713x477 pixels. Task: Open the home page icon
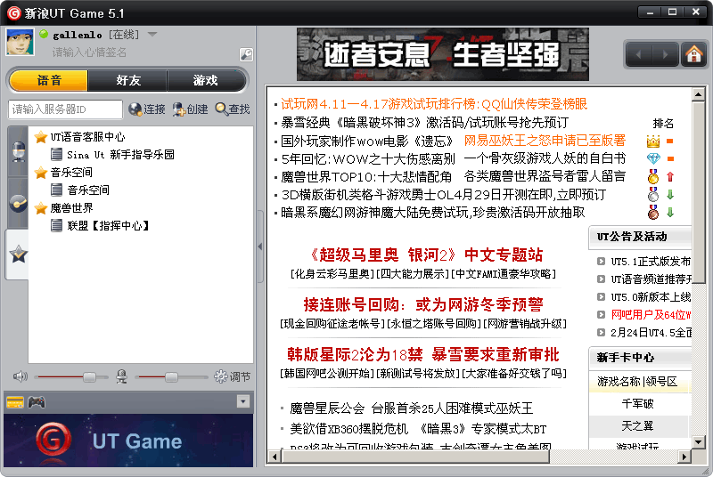(693, 55)
